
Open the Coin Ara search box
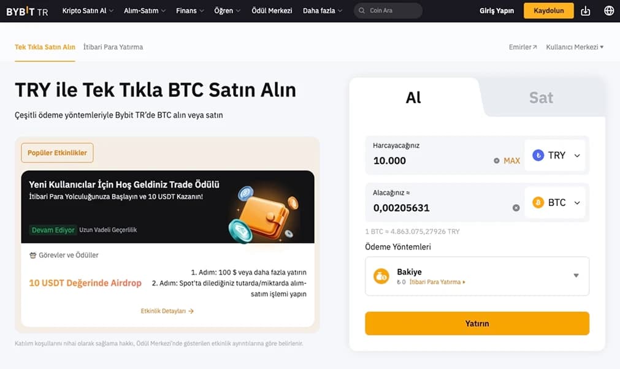[388, 10]
